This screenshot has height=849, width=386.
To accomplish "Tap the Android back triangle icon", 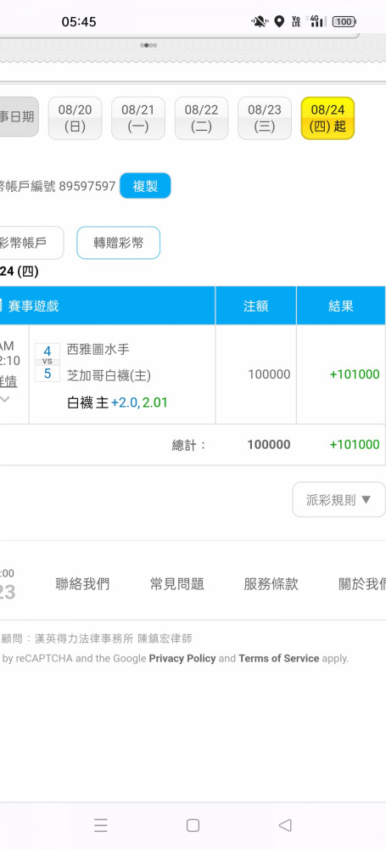I will (285, 825).
